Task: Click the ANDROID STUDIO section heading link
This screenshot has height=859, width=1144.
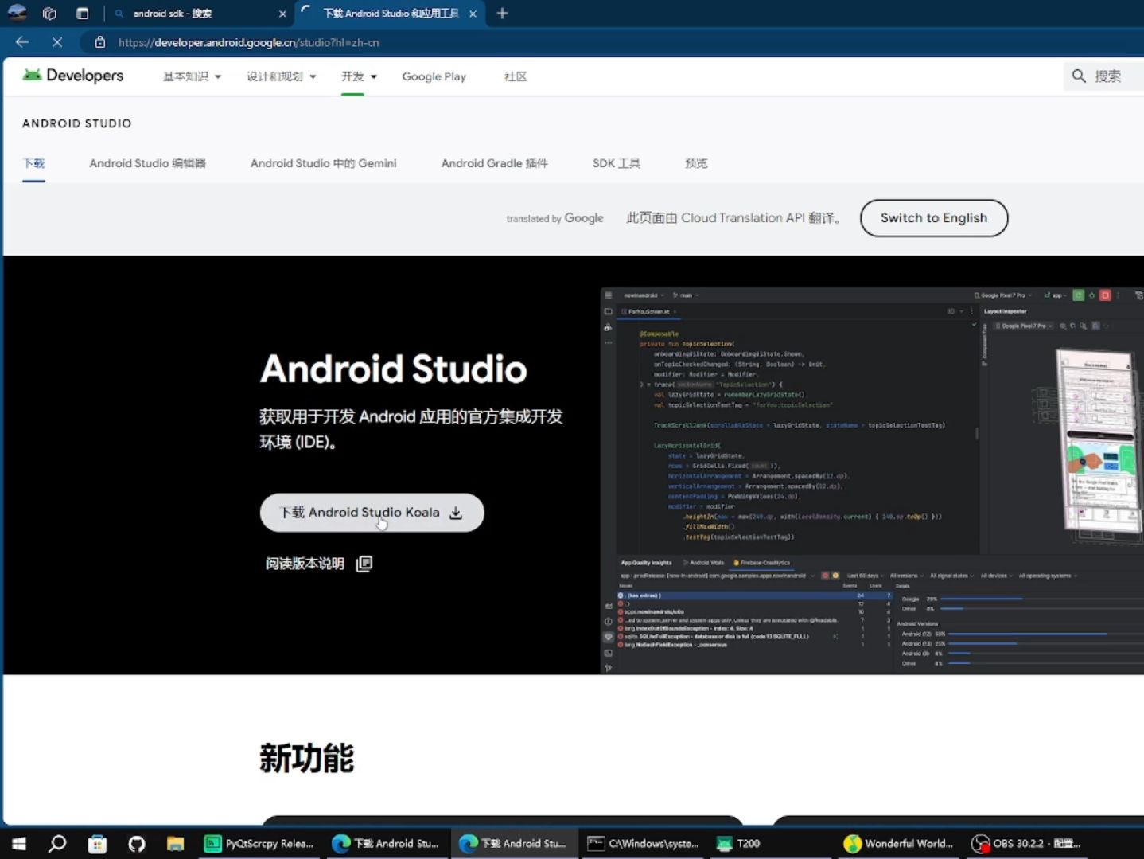Action: pos(77,123)
